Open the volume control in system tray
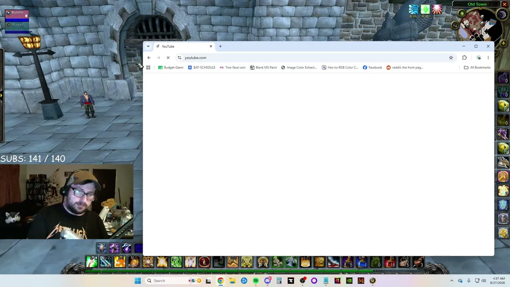Image resolution: width=510 pixels, height=287 pixels. (484, 281)
